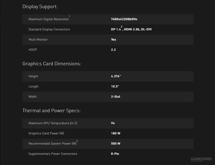The width and height of the screenshot is (215, 165).
Task: Click the Thermal and Power Specs heading
Action: (x=51, y=111)
